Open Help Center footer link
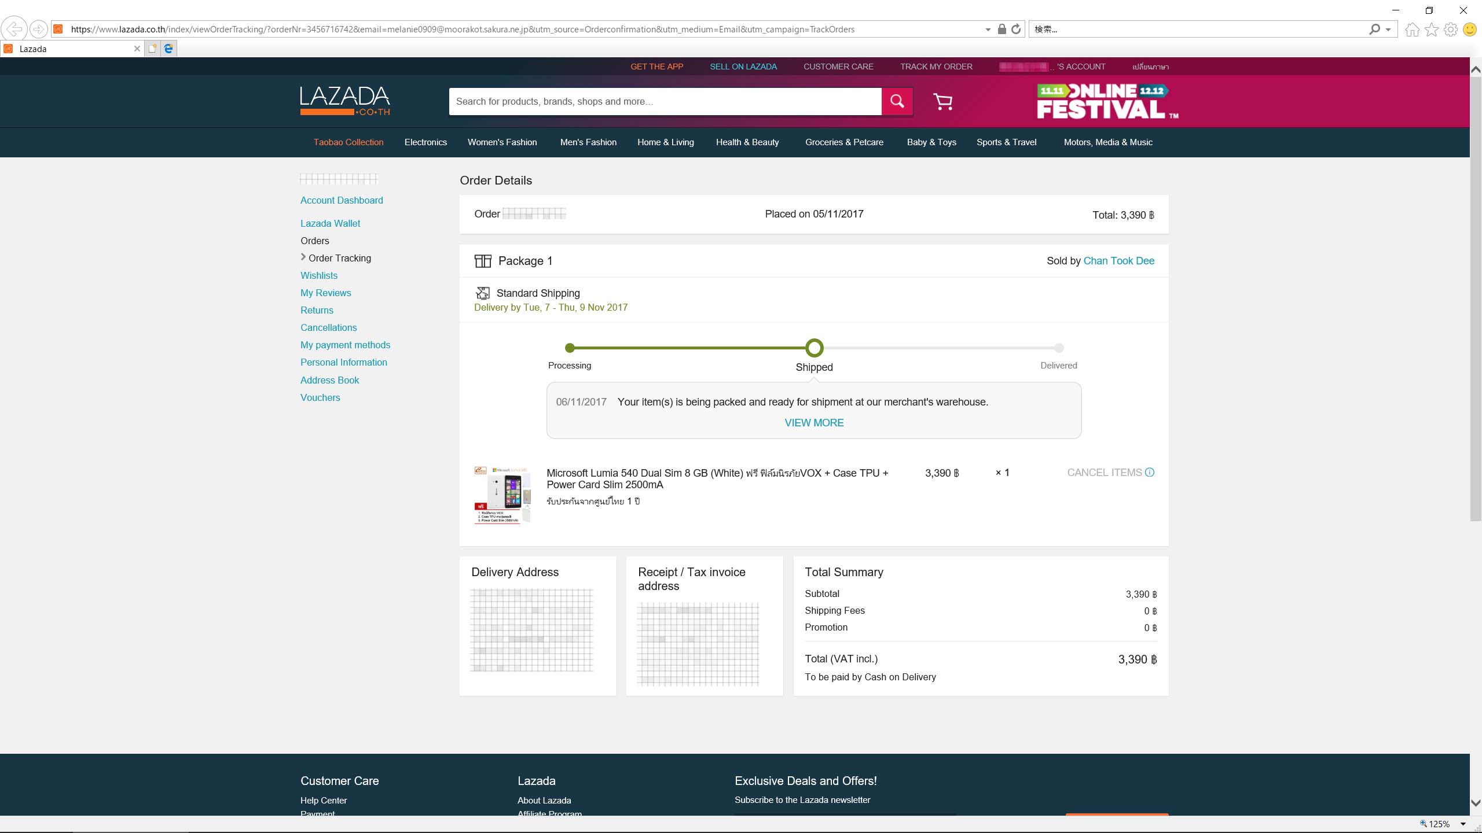 [x=324, y=801]
